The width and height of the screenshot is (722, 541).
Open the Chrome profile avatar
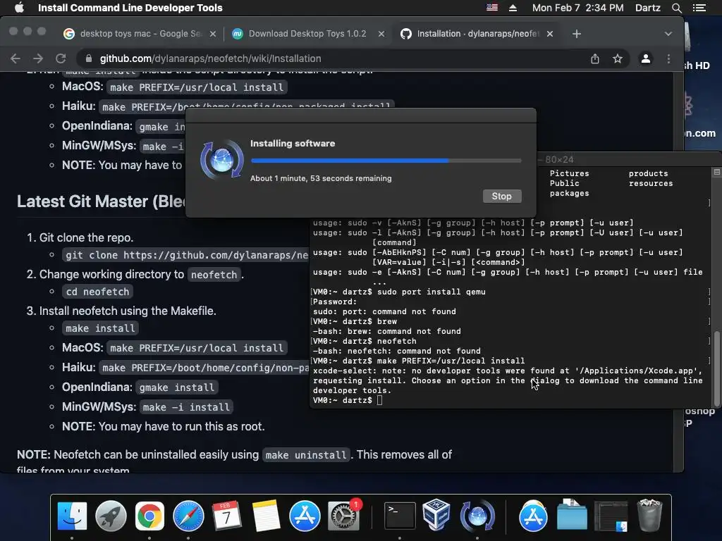(646, 58)
